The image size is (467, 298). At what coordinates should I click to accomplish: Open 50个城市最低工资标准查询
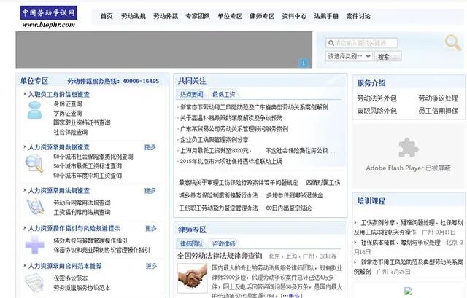[88, 166]
